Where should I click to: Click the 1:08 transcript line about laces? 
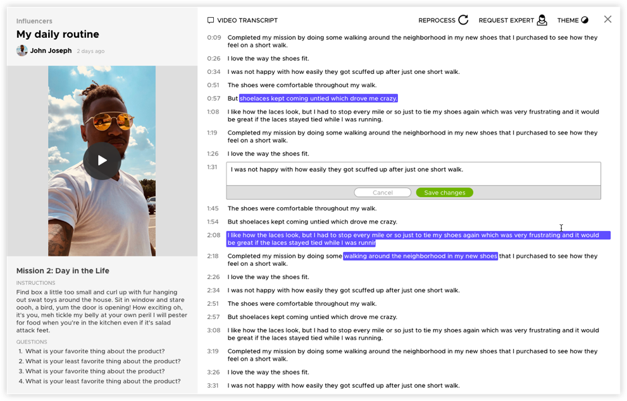(x=413, y=116)
